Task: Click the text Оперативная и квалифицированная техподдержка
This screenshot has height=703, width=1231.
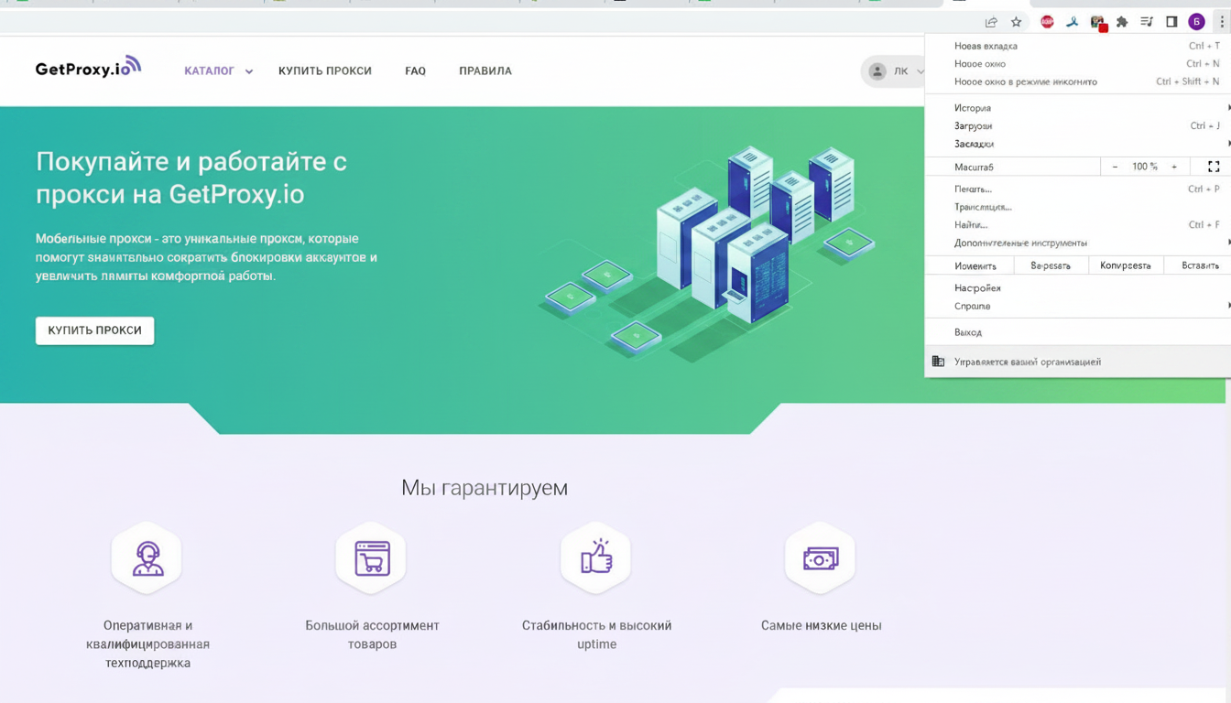Action: click(148, 644)
